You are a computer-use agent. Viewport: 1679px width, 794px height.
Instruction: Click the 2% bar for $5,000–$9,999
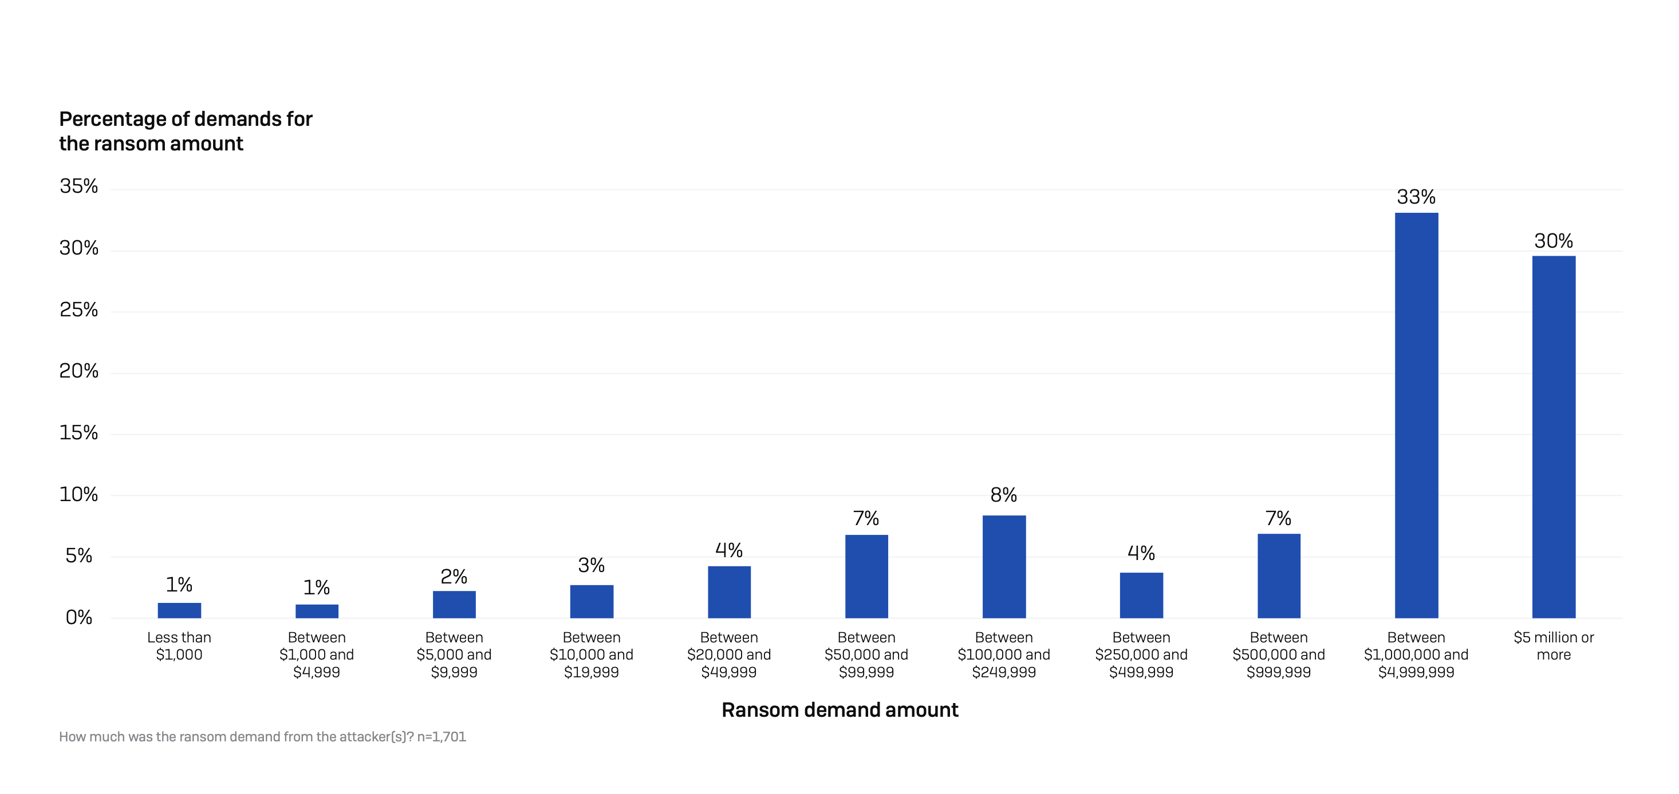[454, 604]
